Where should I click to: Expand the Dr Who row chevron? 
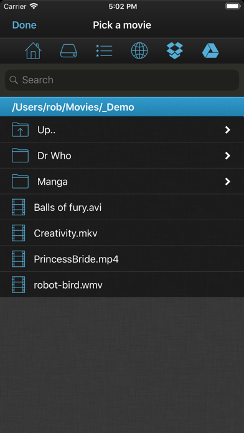pyautogui.click(x=227, y=156)
